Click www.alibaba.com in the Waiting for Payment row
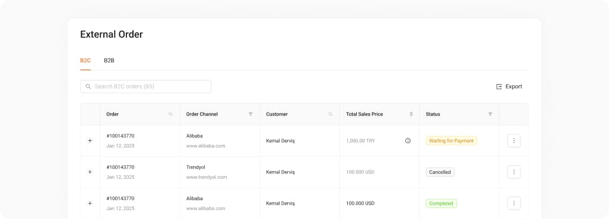This screenshot has height=219, width=609. coord(205,146)
